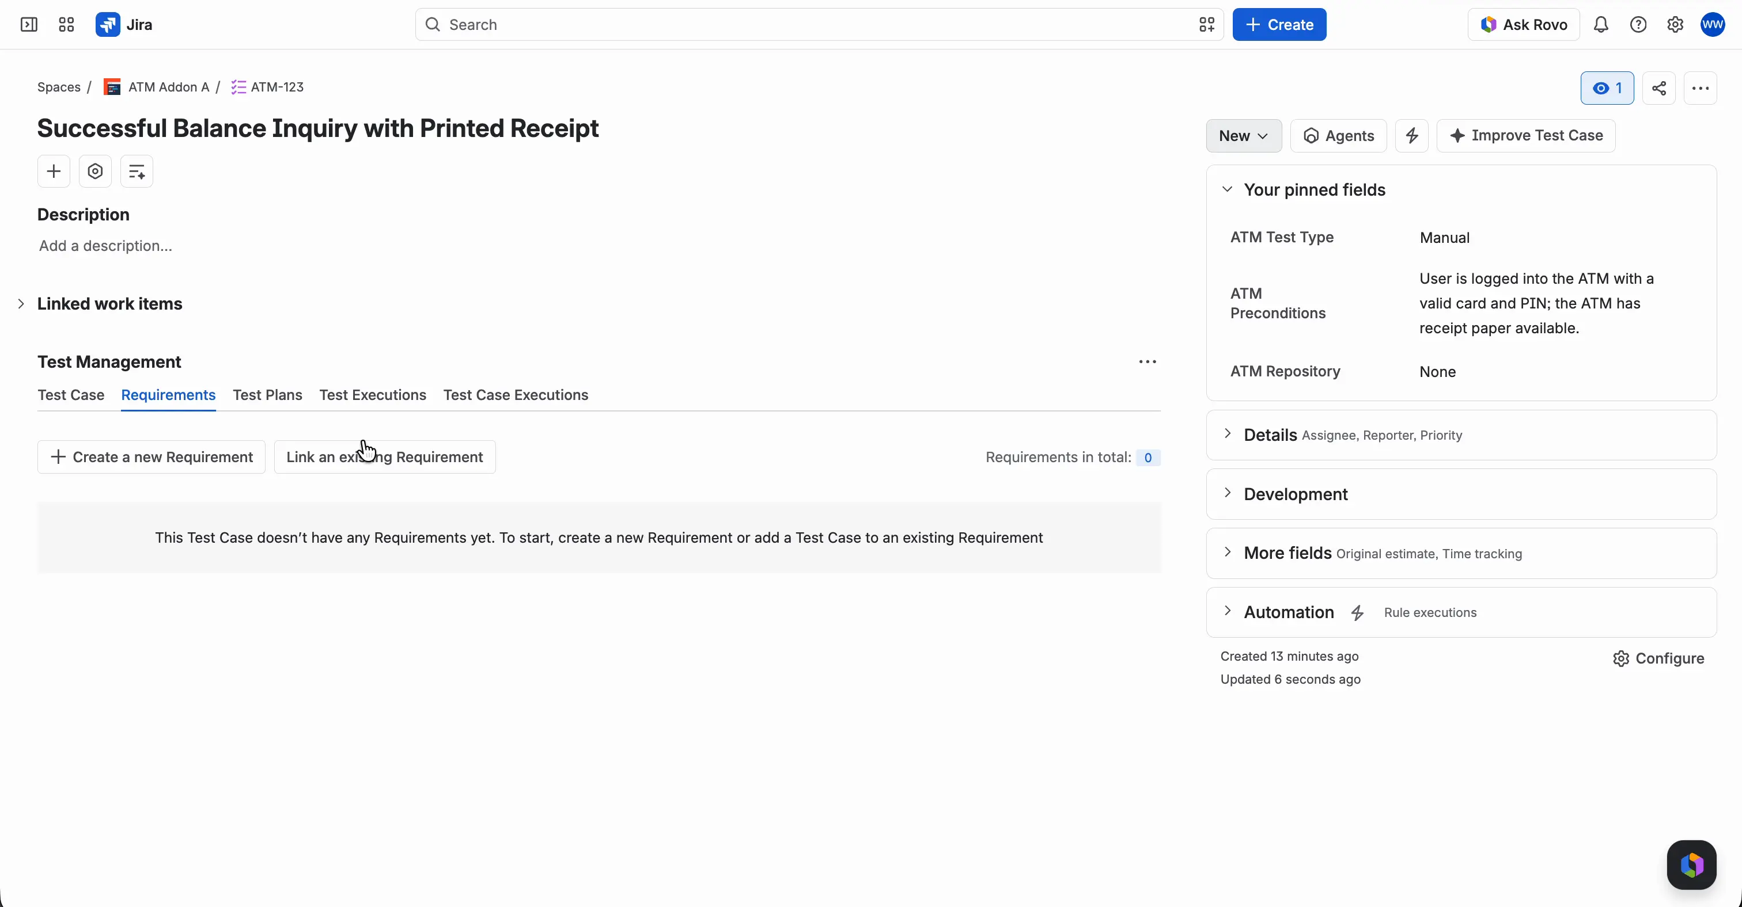Collapse Your pinned fields section
1742x907 pixels.
pos(1228,190)
